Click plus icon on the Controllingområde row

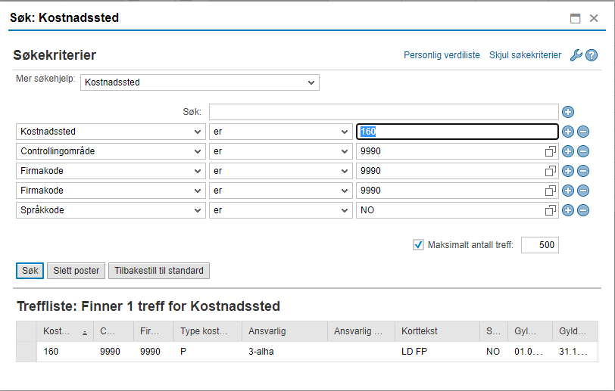(x=568, y=151)
